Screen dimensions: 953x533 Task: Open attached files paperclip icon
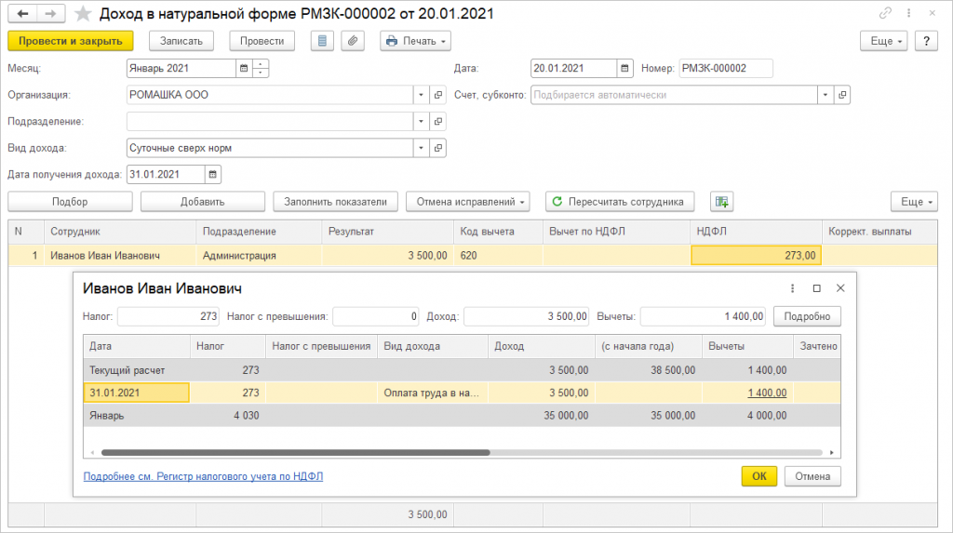pyautogui.click(x=353, y=41)
